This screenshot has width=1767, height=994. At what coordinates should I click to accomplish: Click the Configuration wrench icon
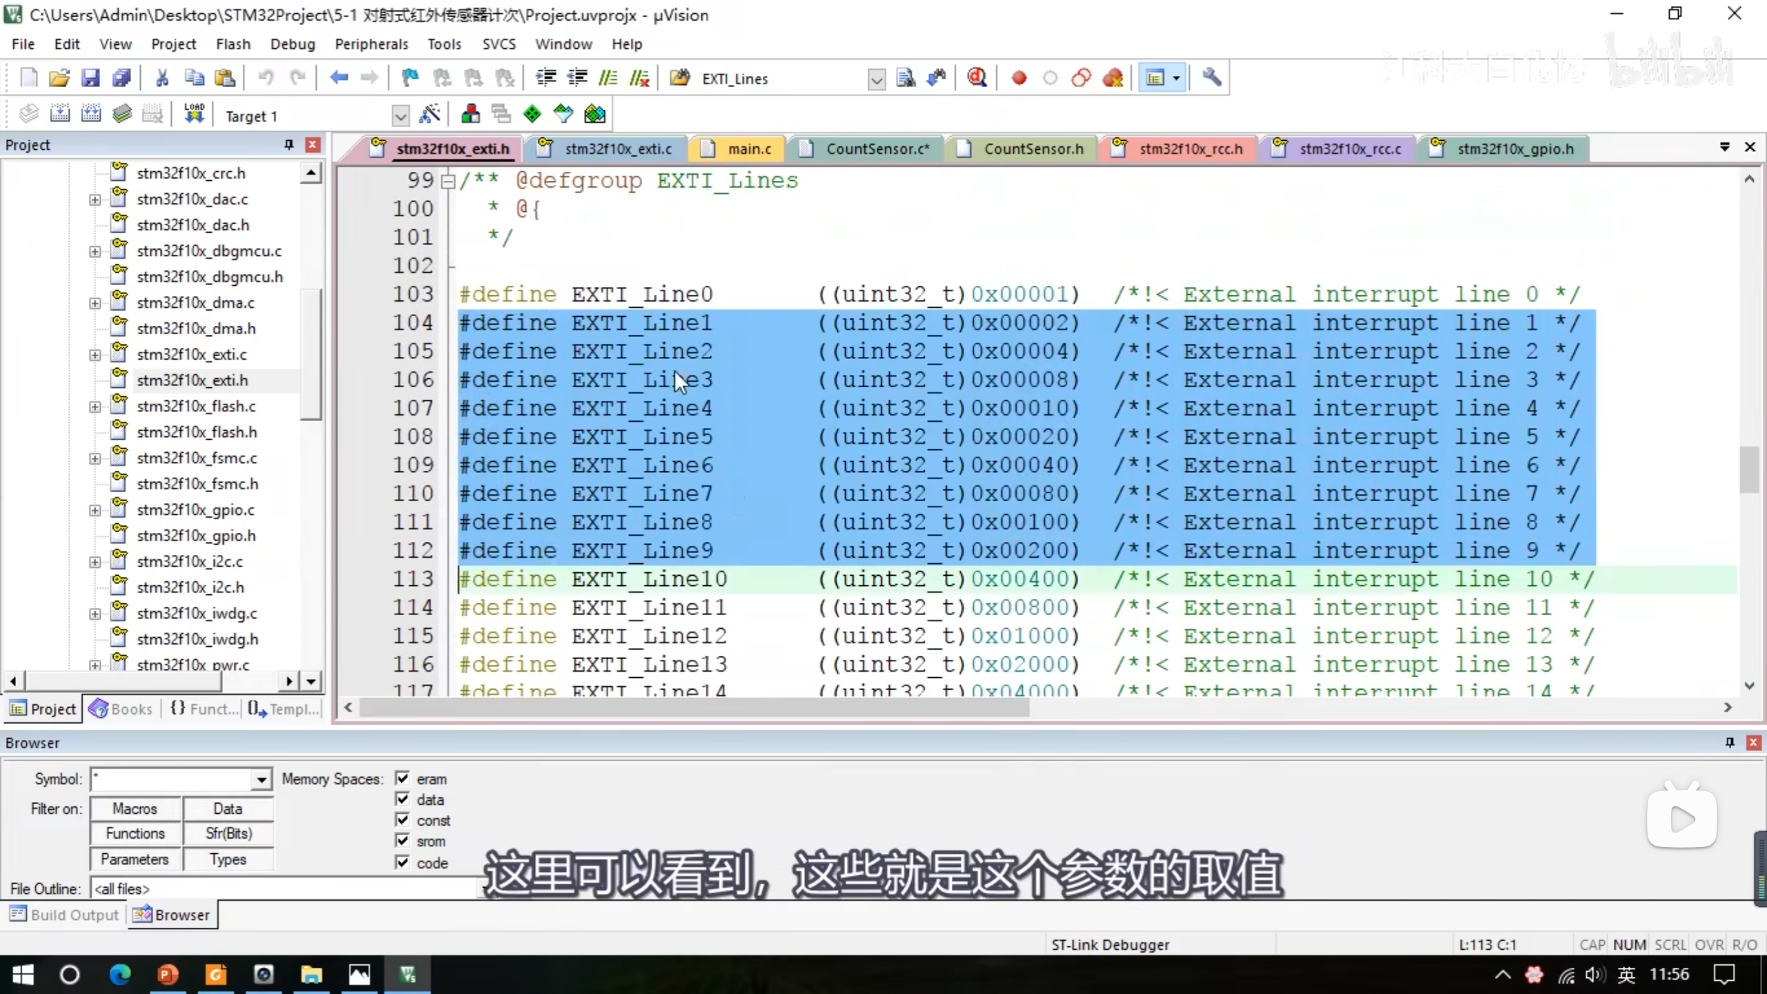(x=1211, y=78)
